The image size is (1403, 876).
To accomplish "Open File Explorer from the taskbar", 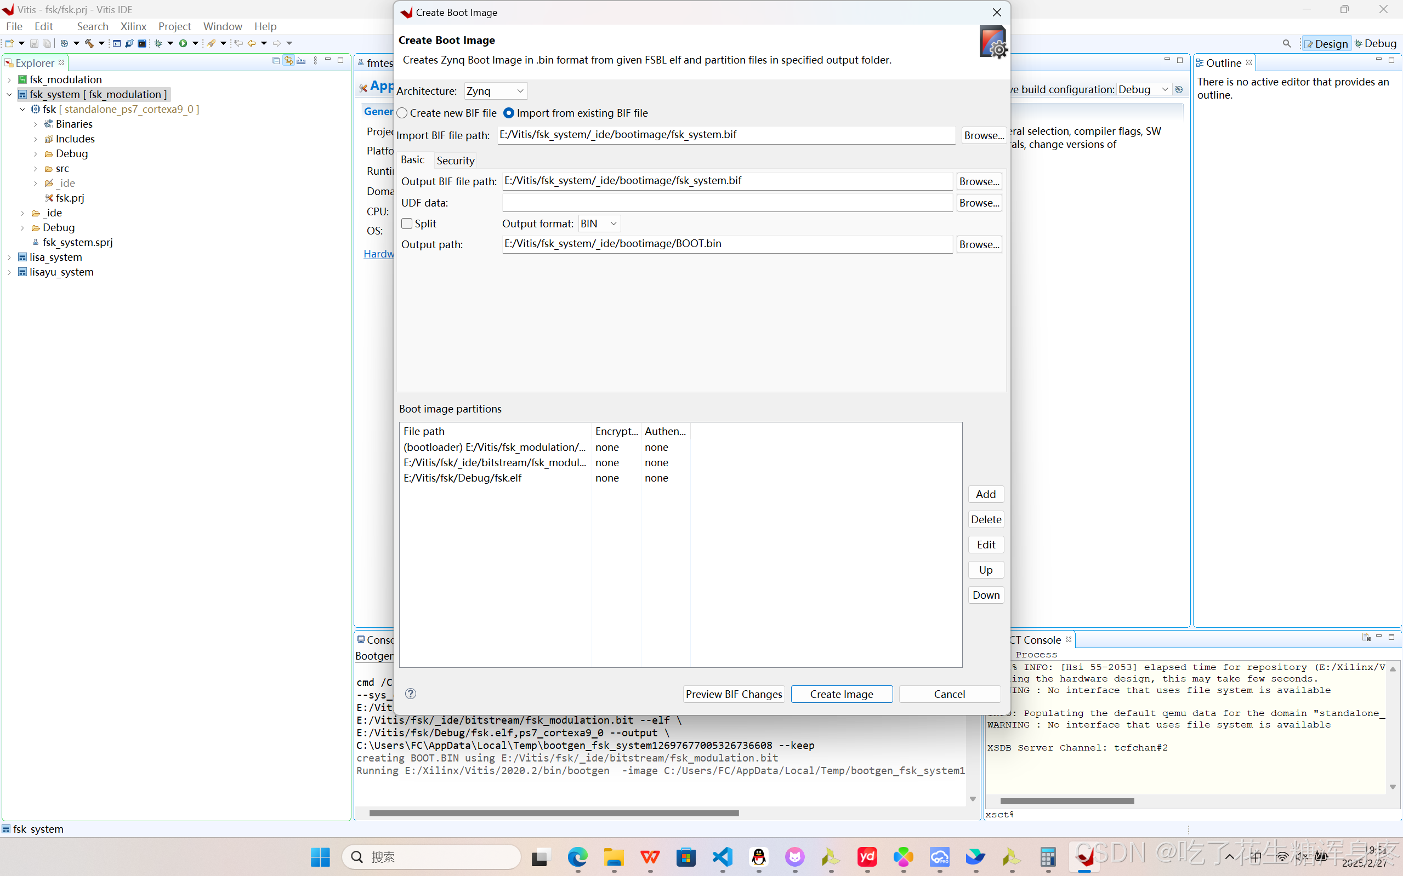I will pos(614,857).
